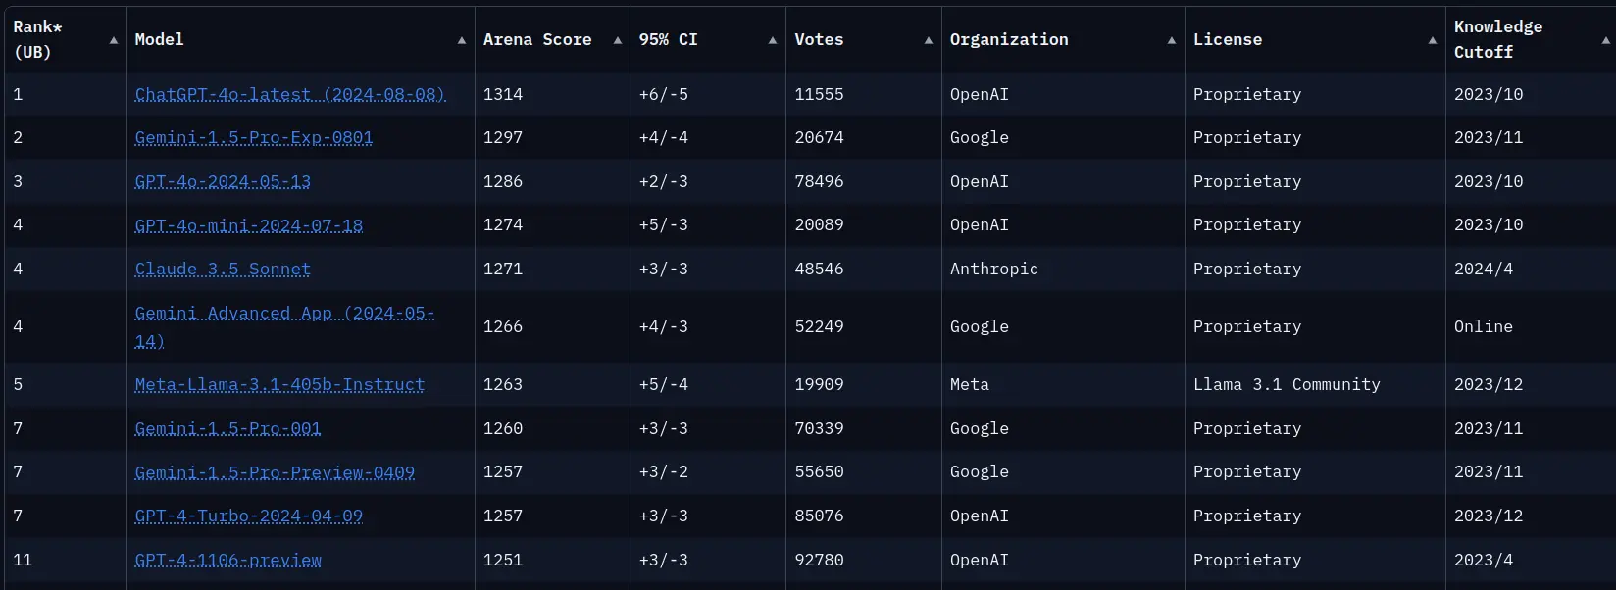The image size is (1616, 590).
Task: Open GPT-4o-mini-2024-07-18 model page
Action: tap(249, 224)
